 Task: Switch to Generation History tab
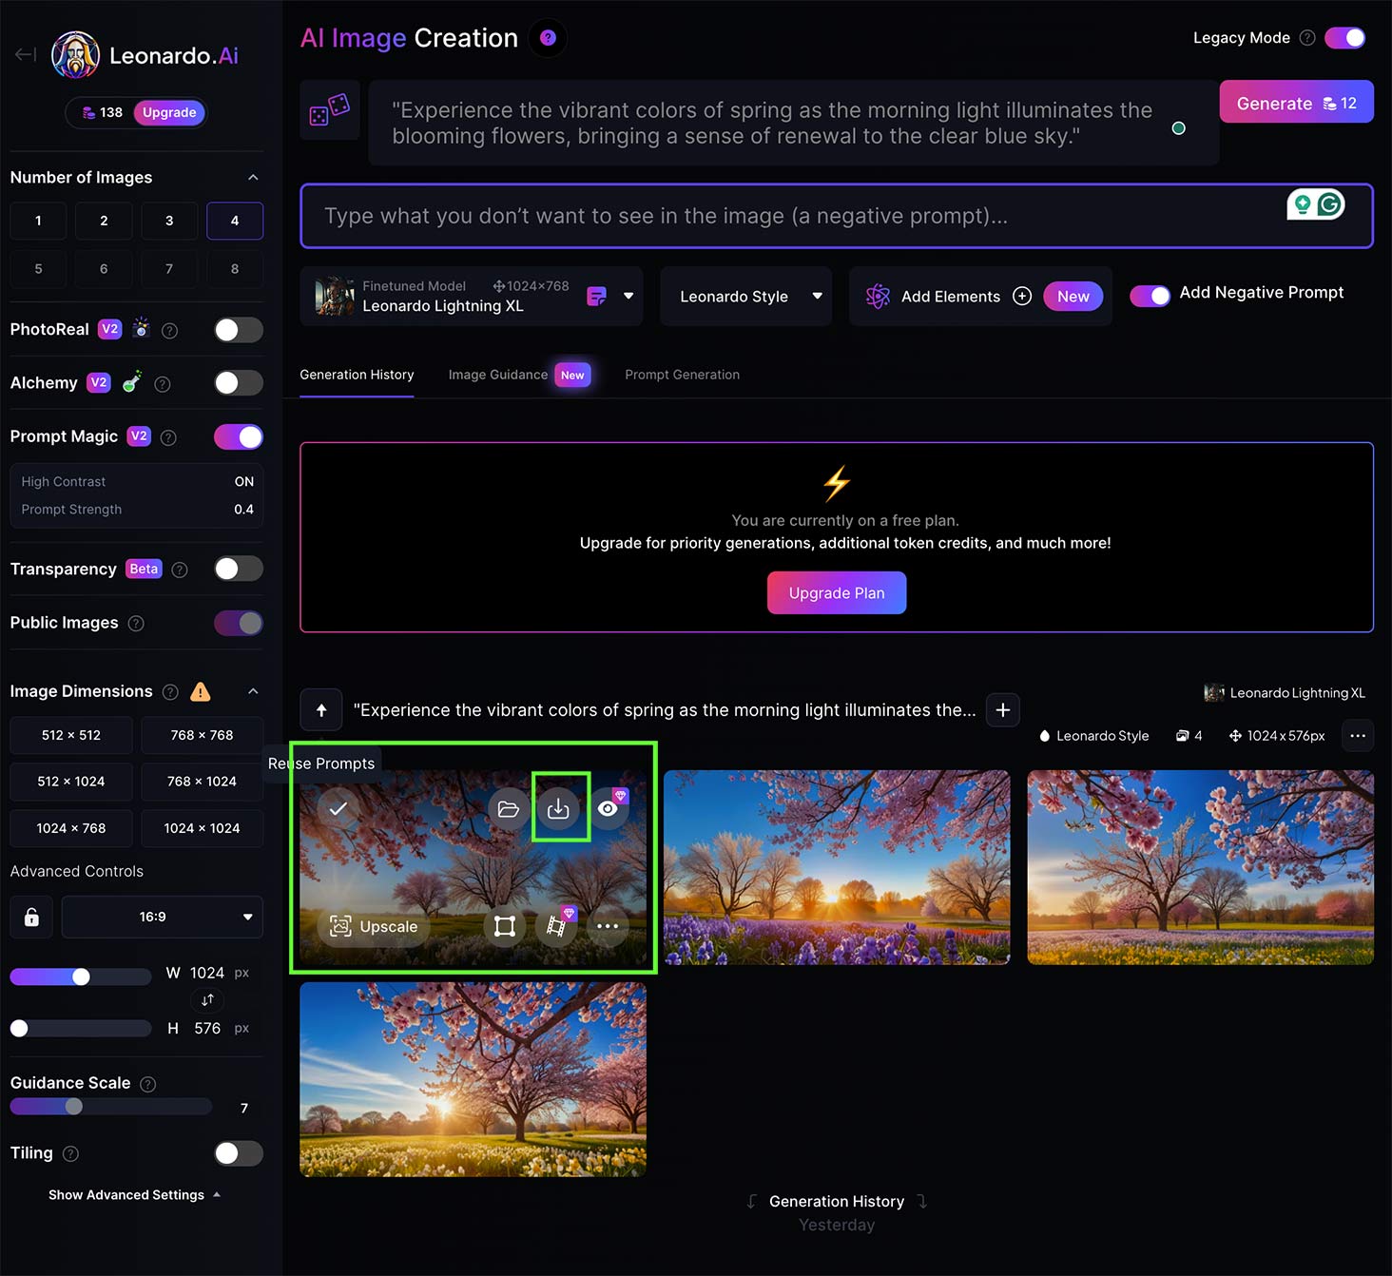point(357,375)
